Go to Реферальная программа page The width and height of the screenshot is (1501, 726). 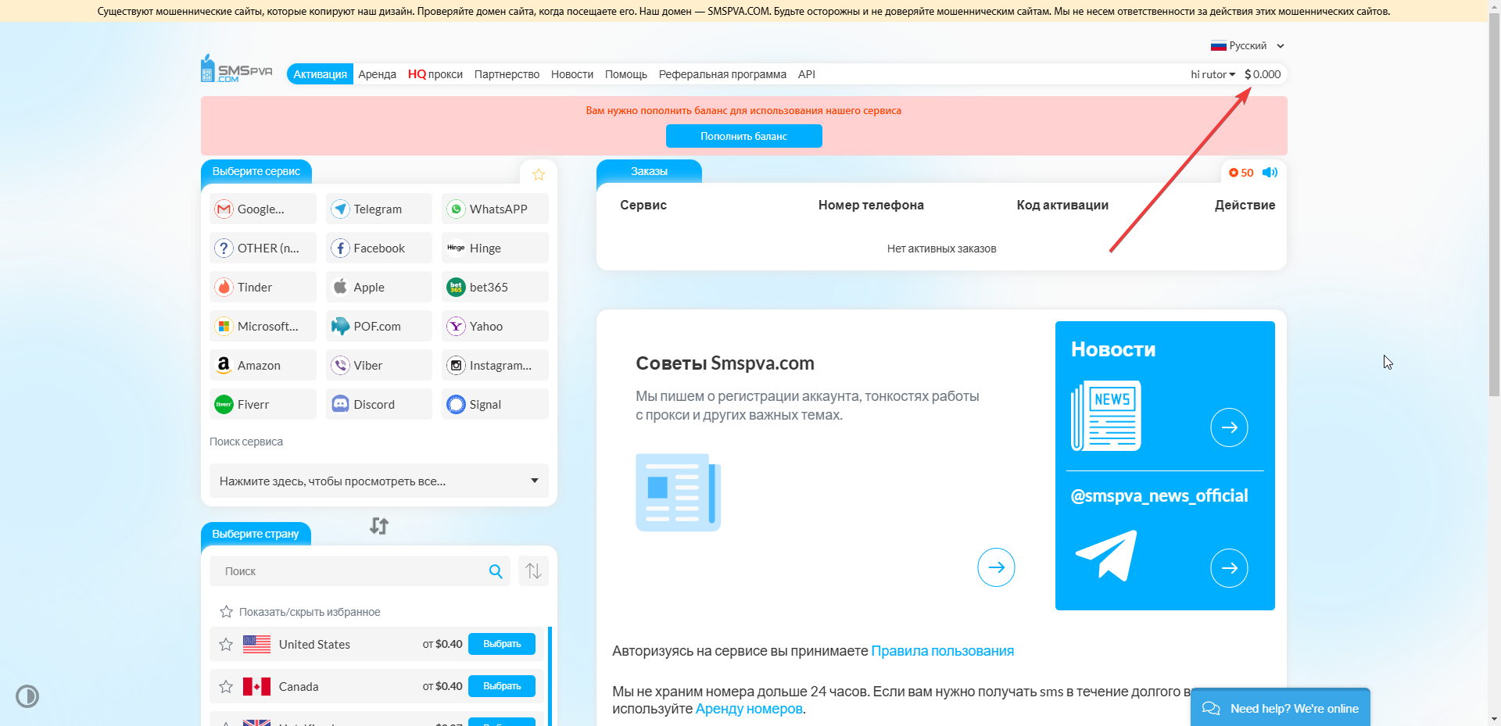[722, 74]
